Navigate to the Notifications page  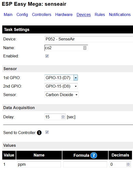[120, 14]
